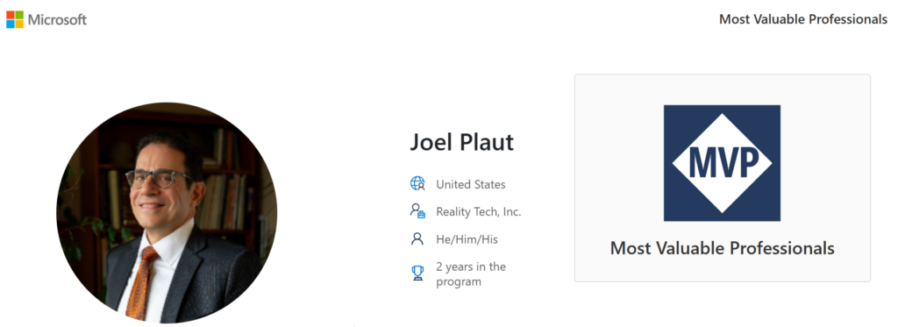Click 2 years in the program text

pos(471,274)
